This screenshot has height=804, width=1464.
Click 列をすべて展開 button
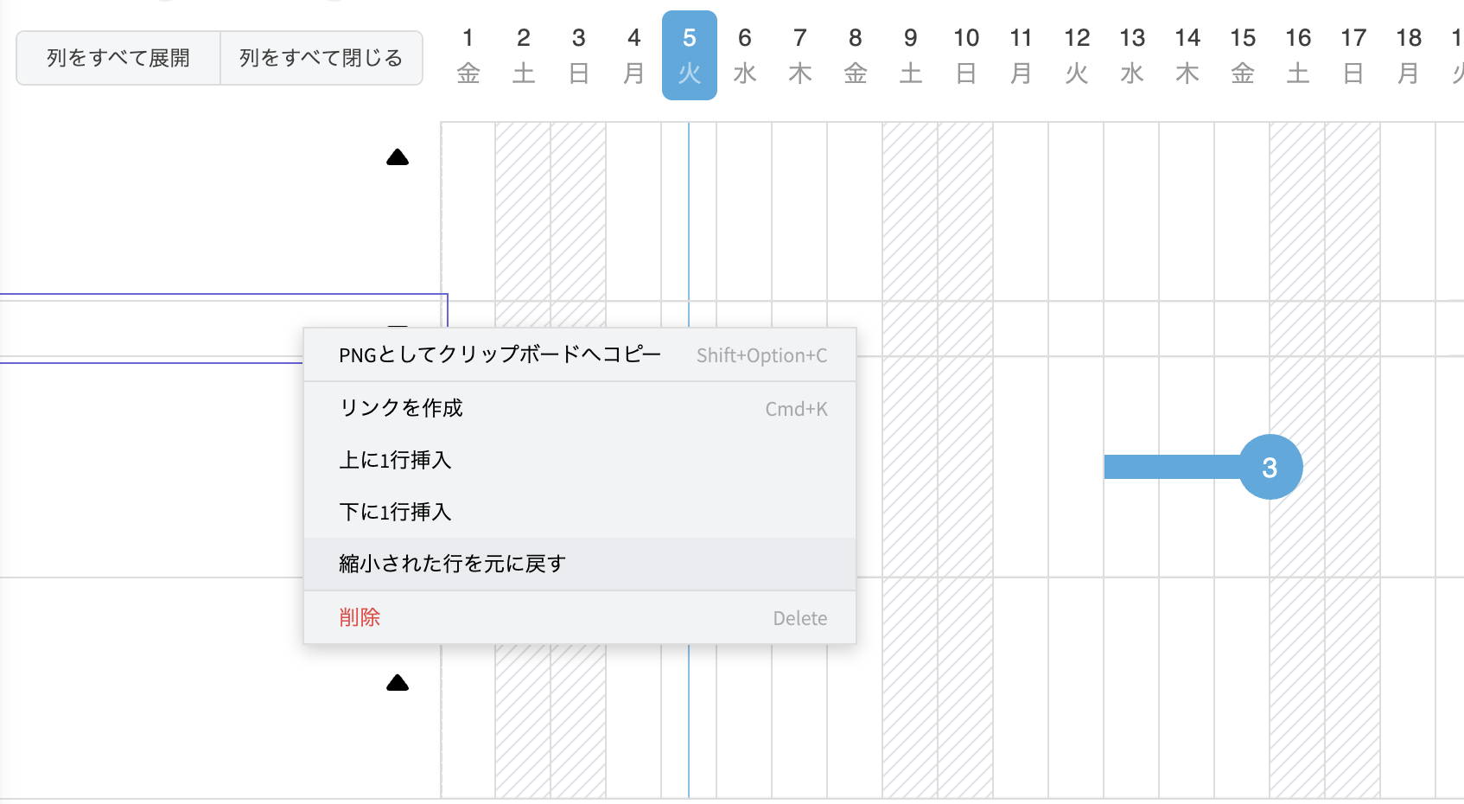pos(118,58)
